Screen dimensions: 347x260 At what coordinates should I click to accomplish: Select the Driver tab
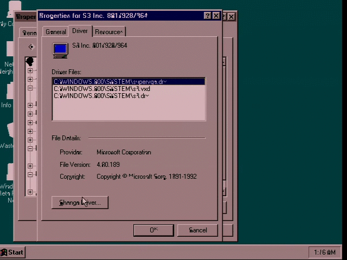pyautogui.click(x=80, y=31)
